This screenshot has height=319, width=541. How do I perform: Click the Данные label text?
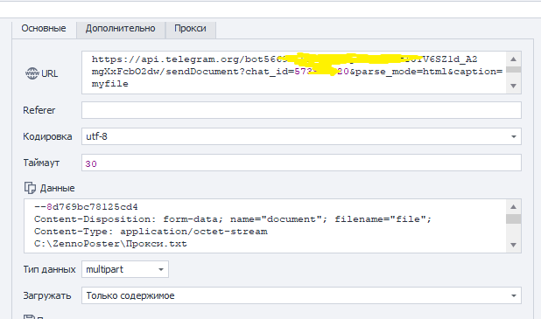57,188
